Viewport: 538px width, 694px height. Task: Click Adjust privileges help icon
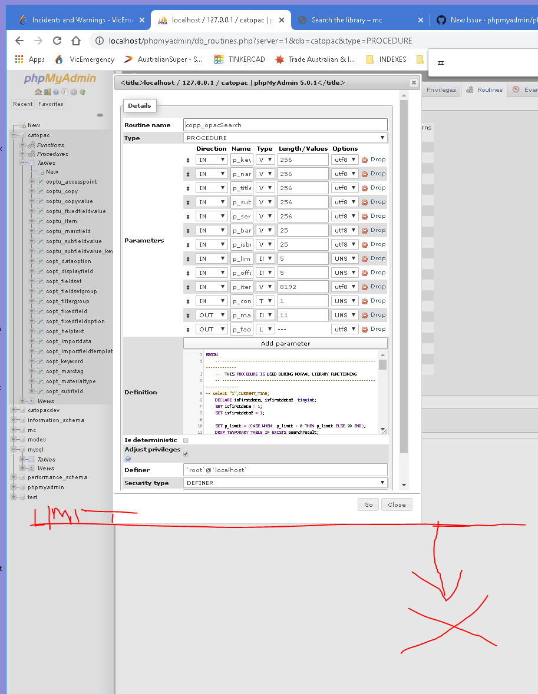pos(128,459)
